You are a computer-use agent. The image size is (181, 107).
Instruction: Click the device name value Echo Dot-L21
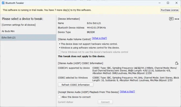point(94,23)
